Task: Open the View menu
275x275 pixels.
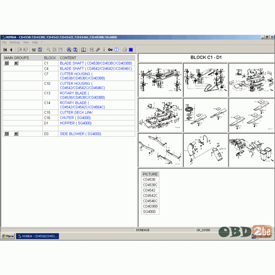Action: click(26, 42)
